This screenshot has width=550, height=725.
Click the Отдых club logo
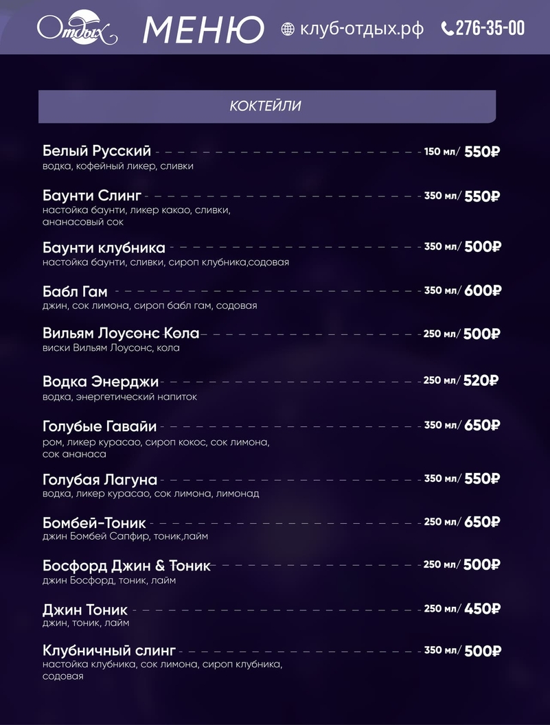point(77,28)
